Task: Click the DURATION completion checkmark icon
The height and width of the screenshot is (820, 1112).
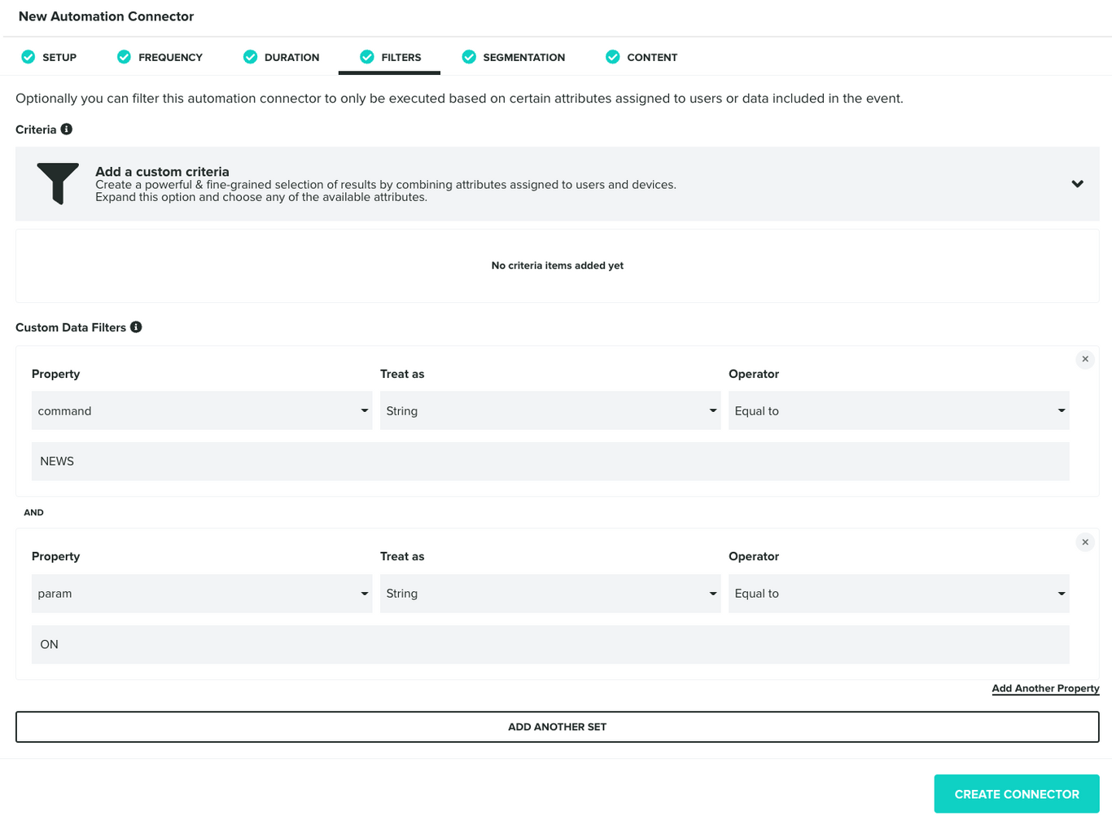Action: 250,56
